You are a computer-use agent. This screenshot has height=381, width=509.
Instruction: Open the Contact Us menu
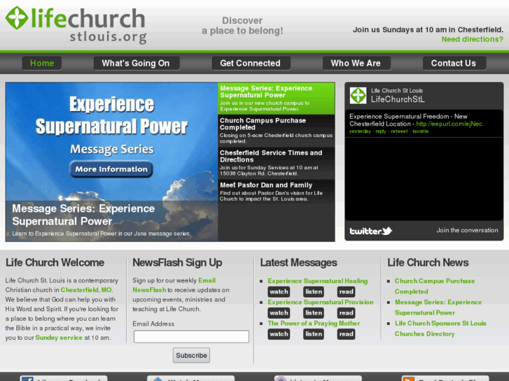coord(454,63)
